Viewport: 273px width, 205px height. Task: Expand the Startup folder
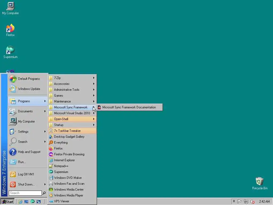tap(72, 125)
